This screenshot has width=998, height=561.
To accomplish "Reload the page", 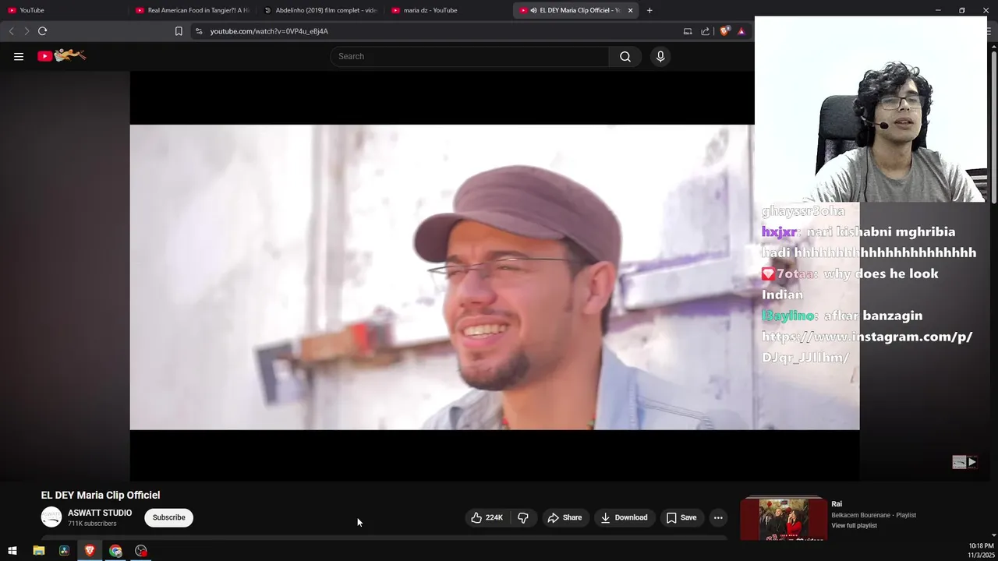I will tap(42, 31).
